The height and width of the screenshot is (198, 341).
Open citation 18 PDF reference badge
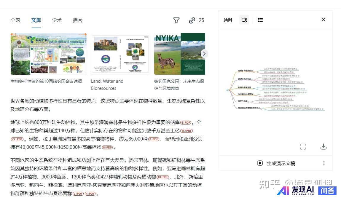coord(163,177)
